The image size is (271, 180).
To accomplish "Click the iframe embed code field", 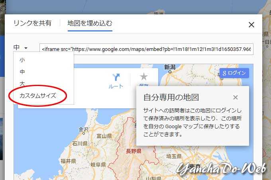I will point(146,49).
